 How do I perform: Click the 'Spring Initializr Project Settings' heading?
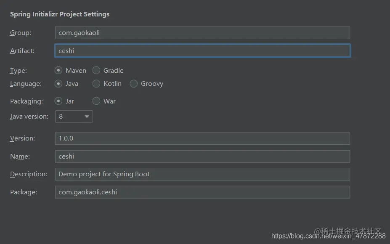pyautogui.click(x=60, y=14)
